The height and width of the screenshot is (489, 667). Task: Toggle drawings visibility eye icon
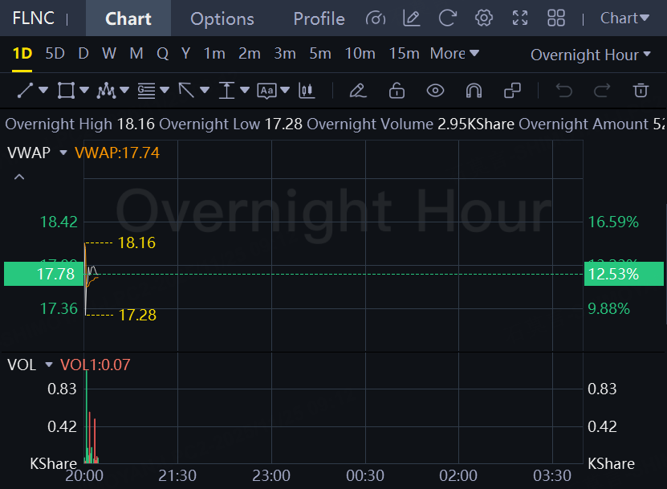point(435,91)
